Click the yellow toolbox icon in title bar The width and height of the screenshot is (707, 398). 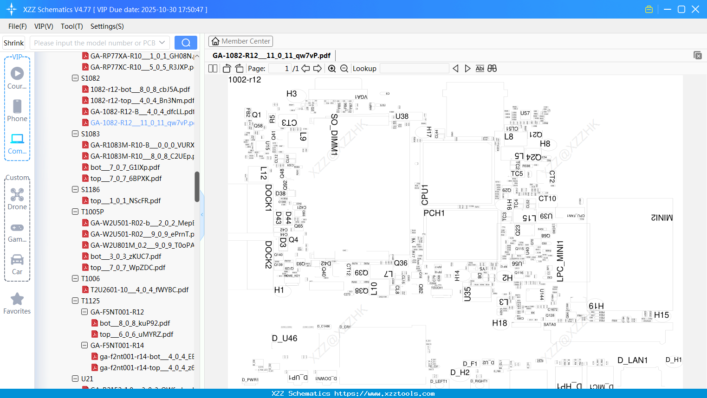[x=649, y=9]
